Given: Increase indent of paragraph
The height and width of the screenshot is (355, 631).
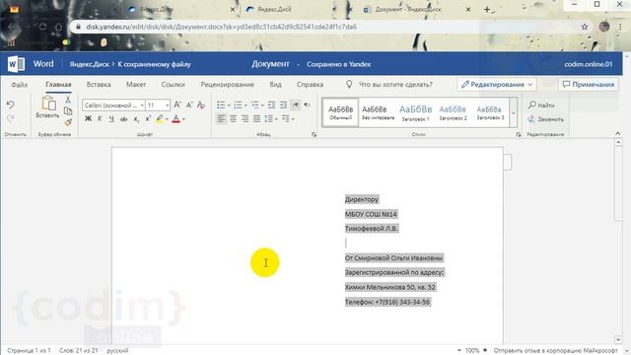Looking at the screenshot, I should (283, 106).
